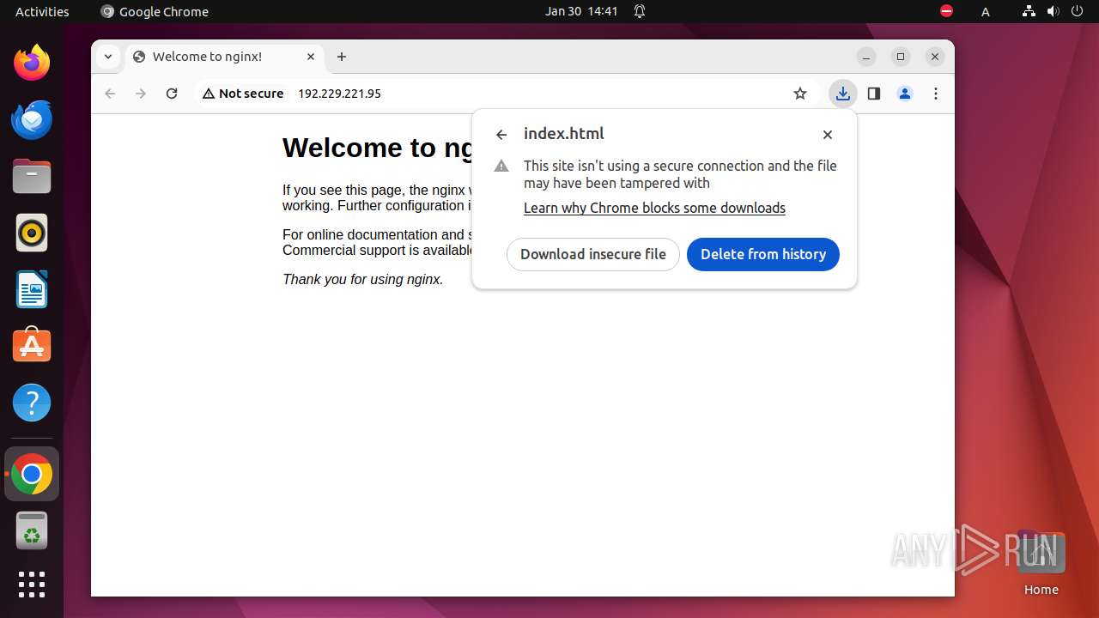Go back in the download bubble
Viewport: 1099px width, 618px height.
click(x=501, y=135)
